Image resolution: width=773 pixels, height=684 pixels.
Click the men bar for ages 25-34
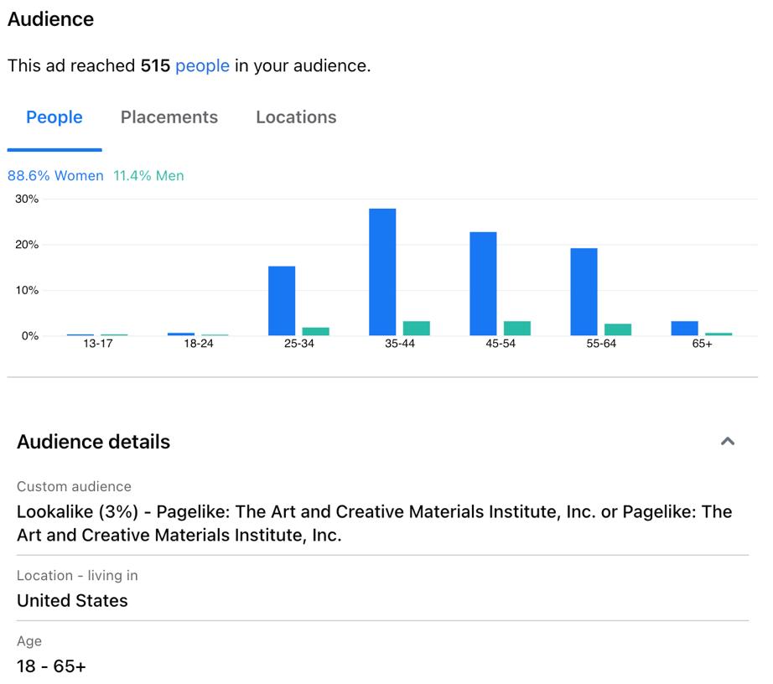[315, 331]
